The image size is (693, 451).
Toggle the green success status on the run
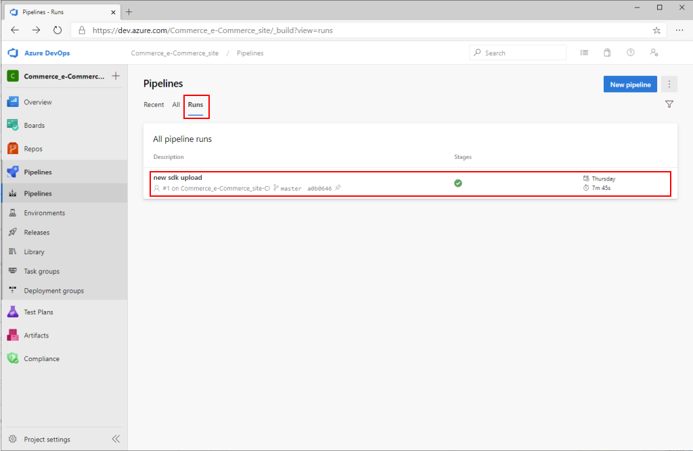tap(458, 183)
